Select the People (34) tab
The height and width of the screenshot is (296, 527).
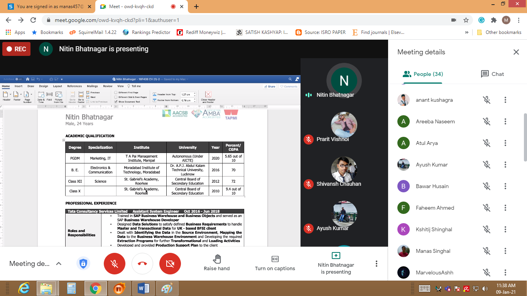click(422, 74)
